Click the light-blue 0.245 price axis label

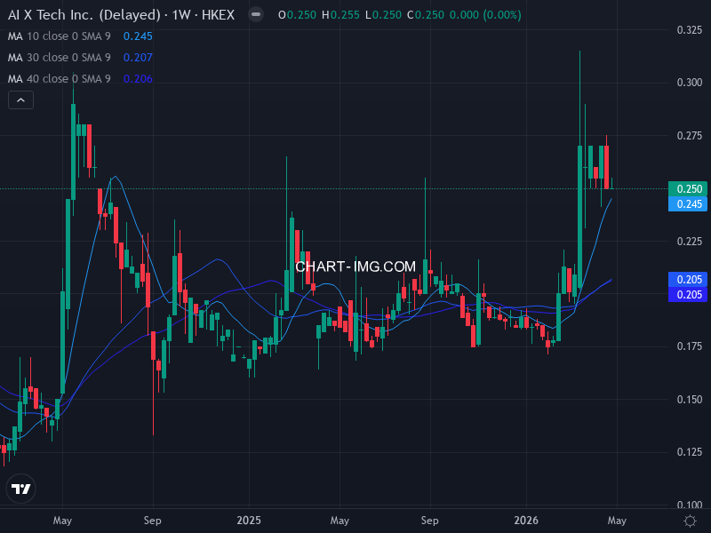pos(688,204)
